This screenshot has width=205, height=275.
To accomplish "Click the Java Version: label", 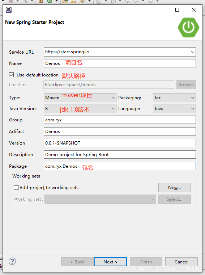I will [x=23, y=109].
